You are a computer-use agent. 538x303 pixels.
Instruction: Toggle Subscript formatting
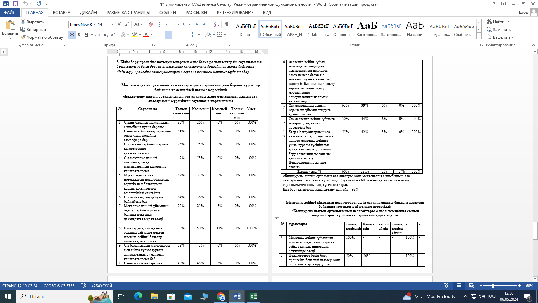(106, 35)
